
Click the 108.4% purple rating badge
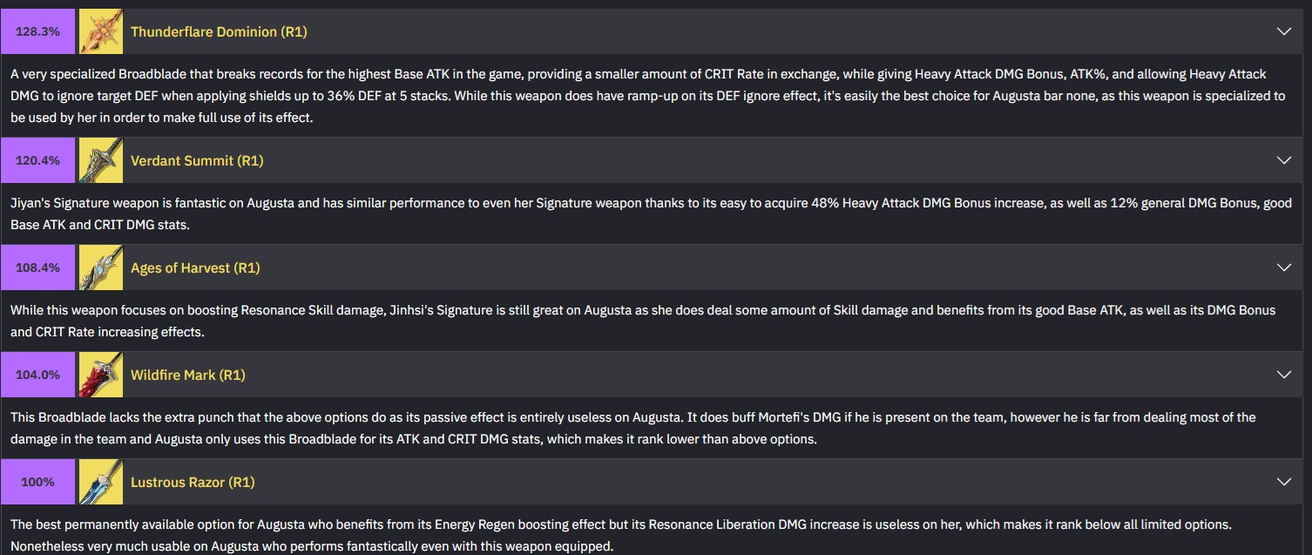tap(38, 267)
